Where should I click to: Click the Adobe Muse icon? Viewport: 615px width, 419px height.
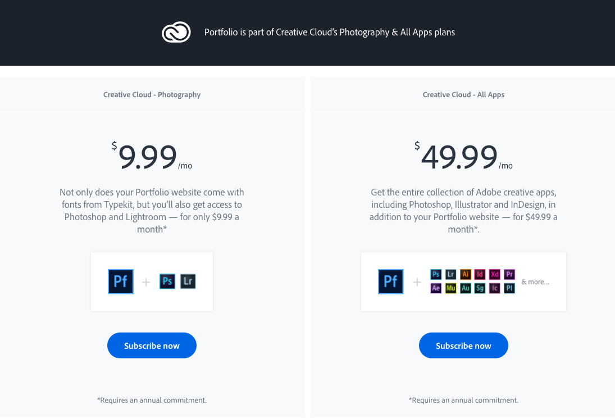pyautogui.click(x=450, y=288)
